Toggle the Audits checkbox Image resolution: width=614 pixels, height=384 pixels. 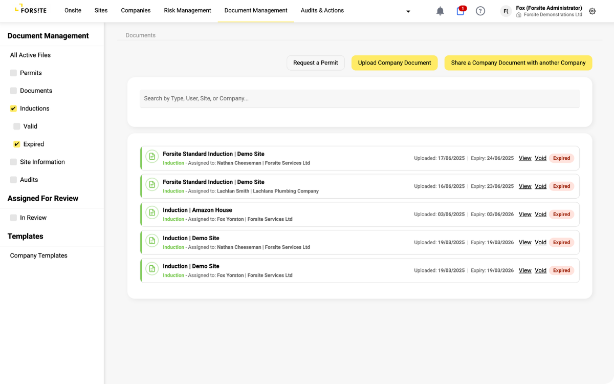(13, 180)
